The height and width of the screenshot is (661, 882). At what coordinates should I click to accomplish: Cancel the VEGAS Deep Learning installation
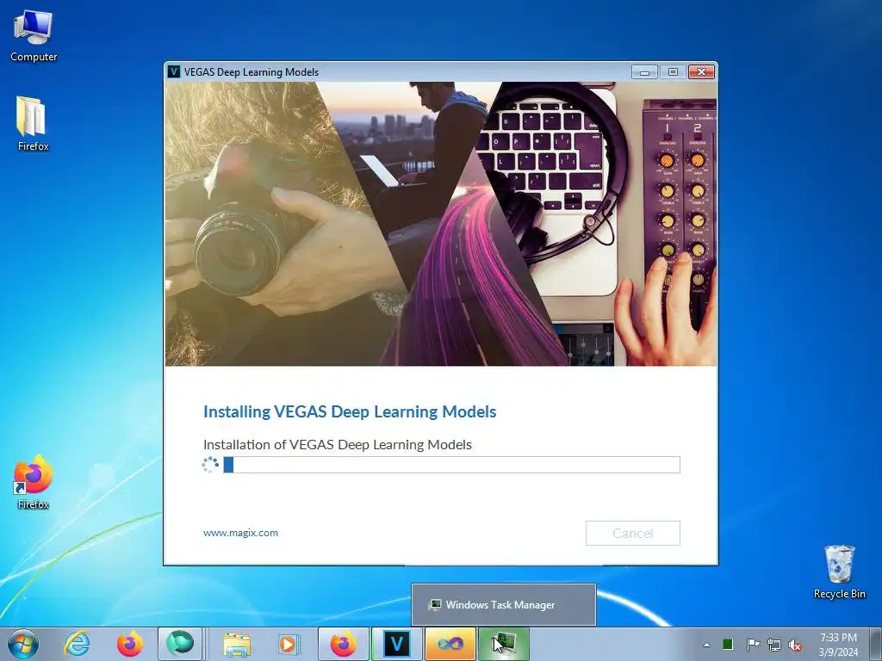coord(633,533)
